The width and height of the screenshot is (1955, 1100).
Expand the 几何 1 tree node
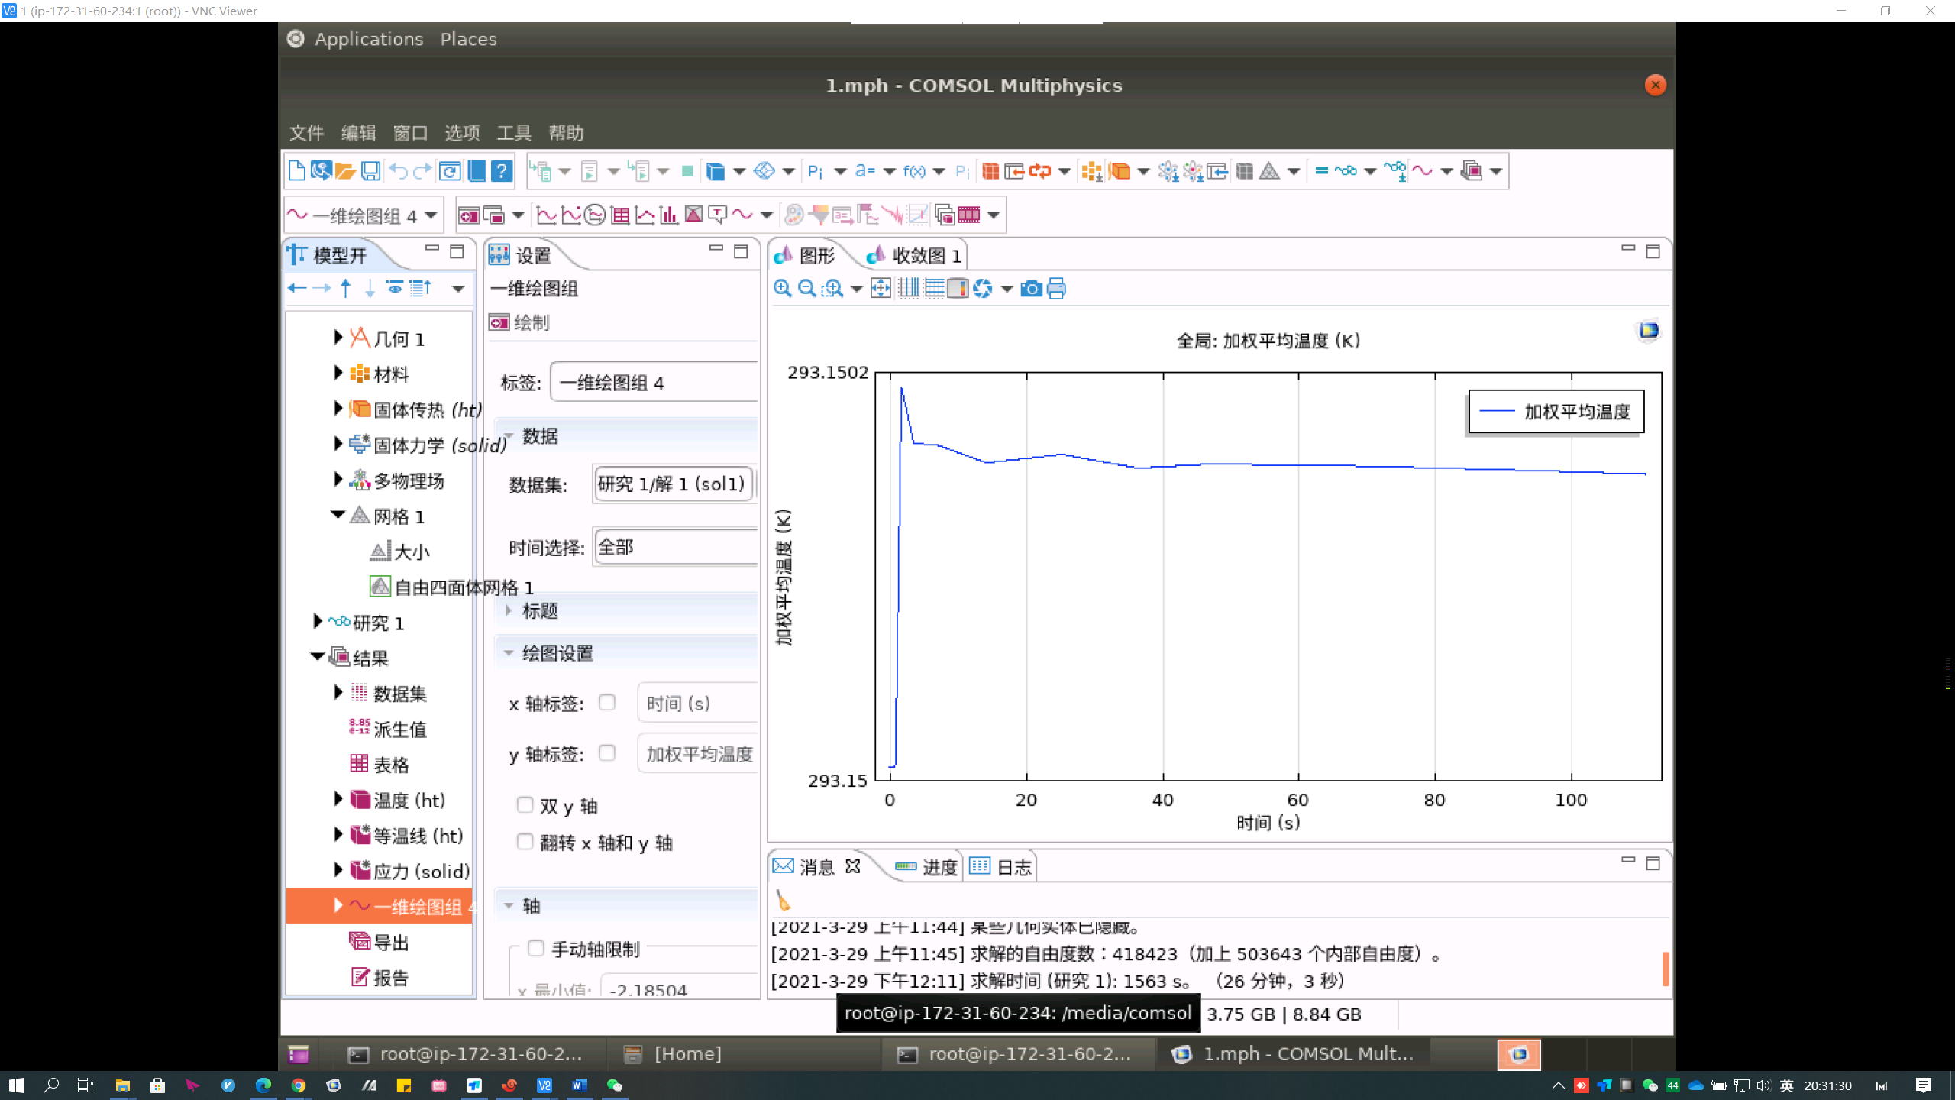point(338,337)
